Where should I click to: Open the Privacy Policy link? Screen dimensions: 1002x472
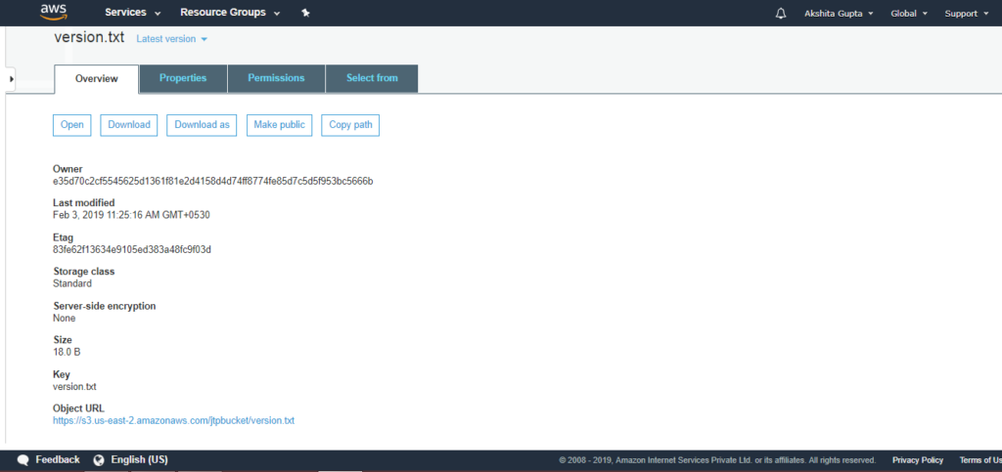[x=918, y=460]
